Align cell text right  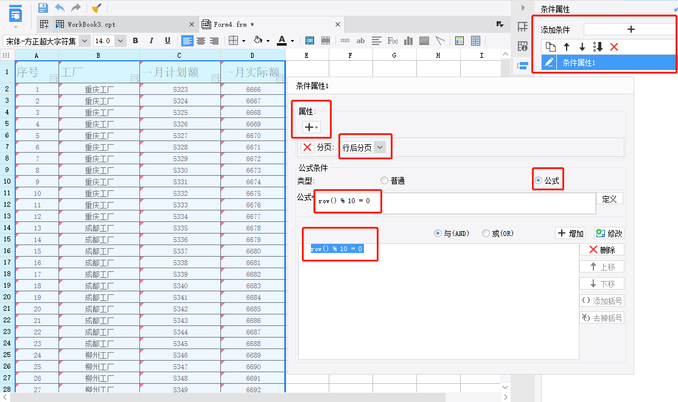click(214, 41)
